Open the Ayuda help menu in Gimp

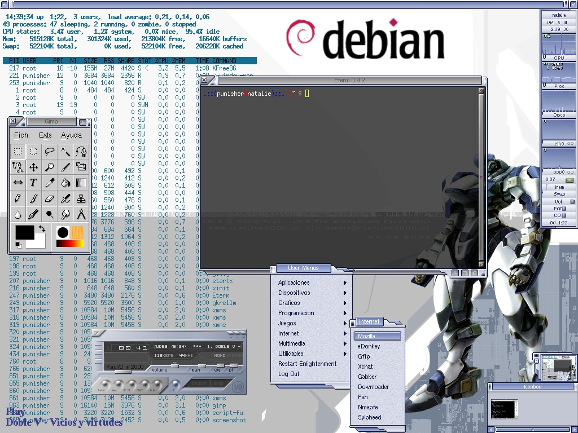pyautogui.click(x=72, y=135)
